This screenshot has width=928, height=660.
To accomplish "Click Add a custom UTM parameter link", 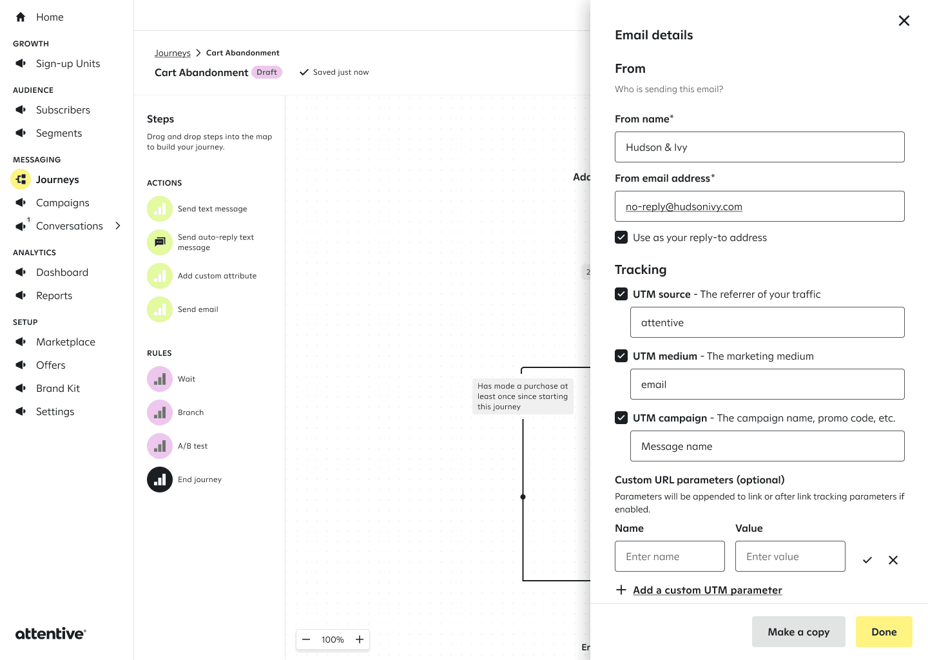I will click(708, 590).
